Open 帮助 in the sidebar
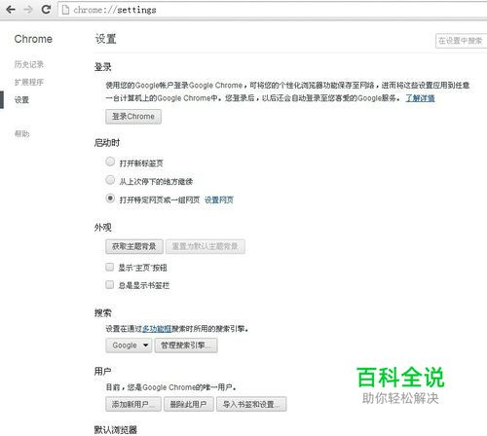Image resolution: width=487 pixels, height=436 pixels. [21, 133]
